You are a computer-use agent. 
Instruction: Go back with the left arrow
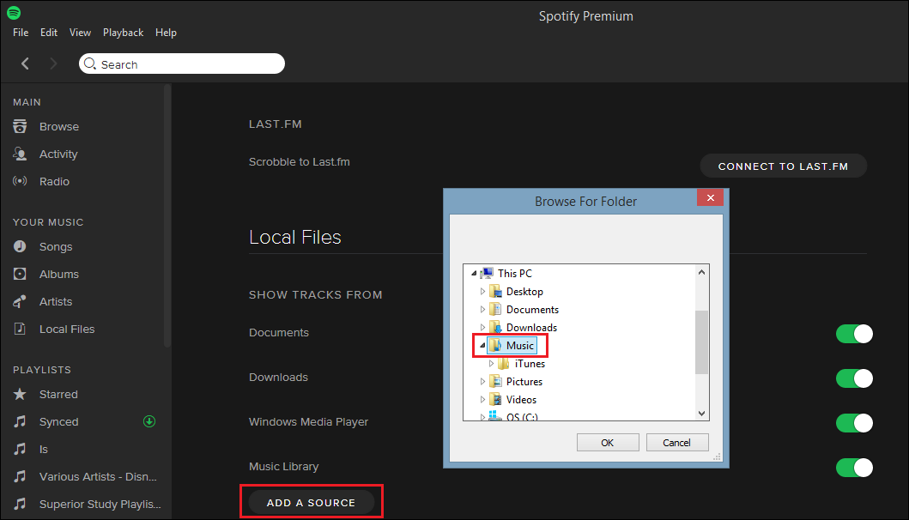click(25, 63)
